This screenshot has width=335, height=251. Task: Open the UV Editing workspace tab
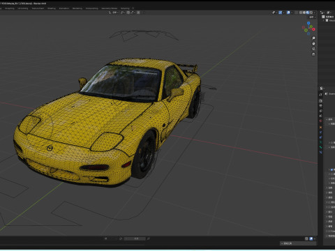click(23, 8)
